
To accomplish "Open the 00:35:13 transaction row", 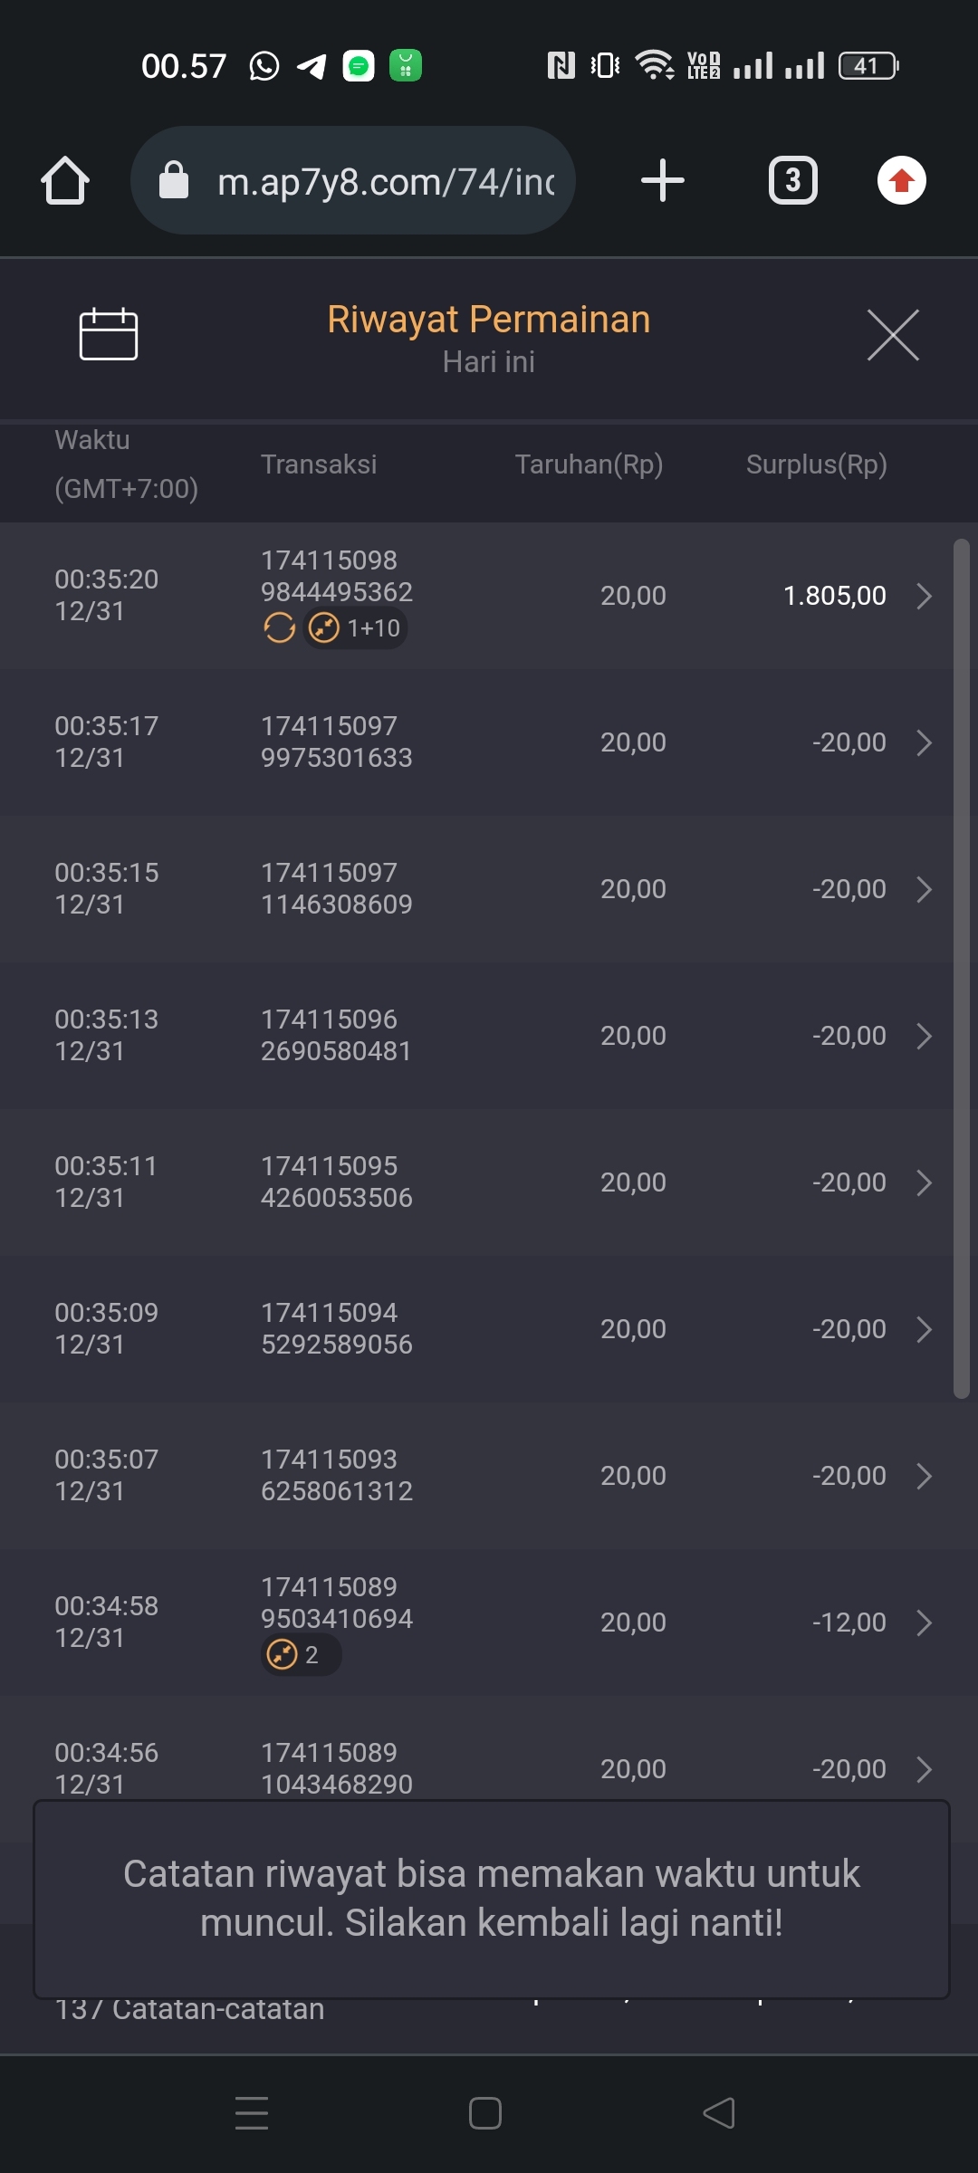I will coord(489,1036).
